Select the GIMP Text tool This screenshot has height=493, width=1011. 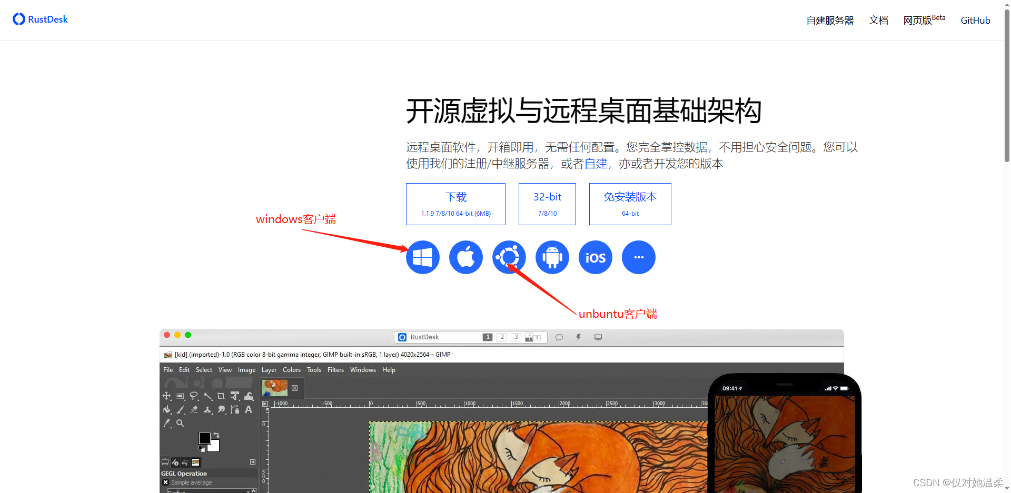[249, 409]
